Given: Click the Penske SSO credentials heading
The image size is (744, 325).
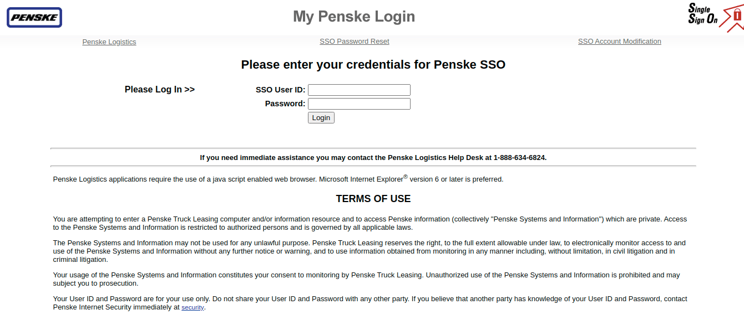Looking at the screenshot, I should click(x=373, y=65).
